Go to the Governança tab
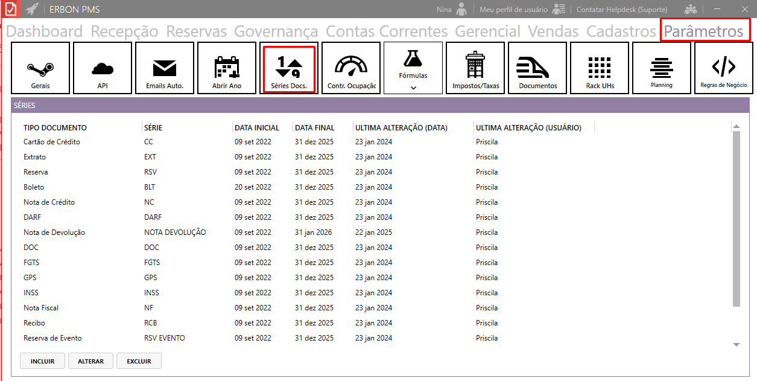 [276, 31]
